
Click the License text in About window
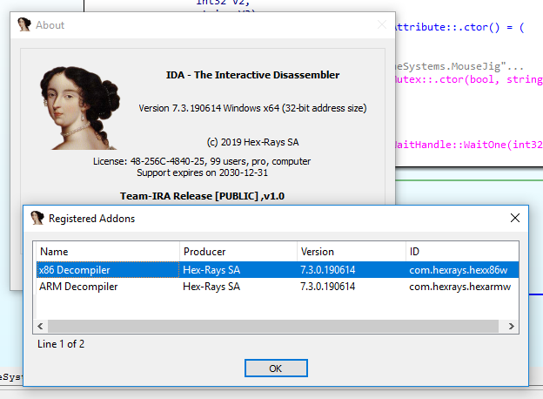tap(202, 161)
